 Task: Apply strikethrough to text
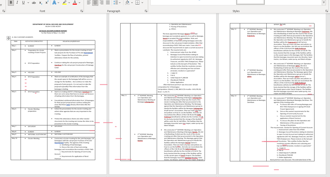point(34,2)
